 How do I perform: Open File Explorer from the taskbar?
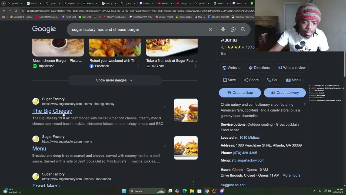192,191
